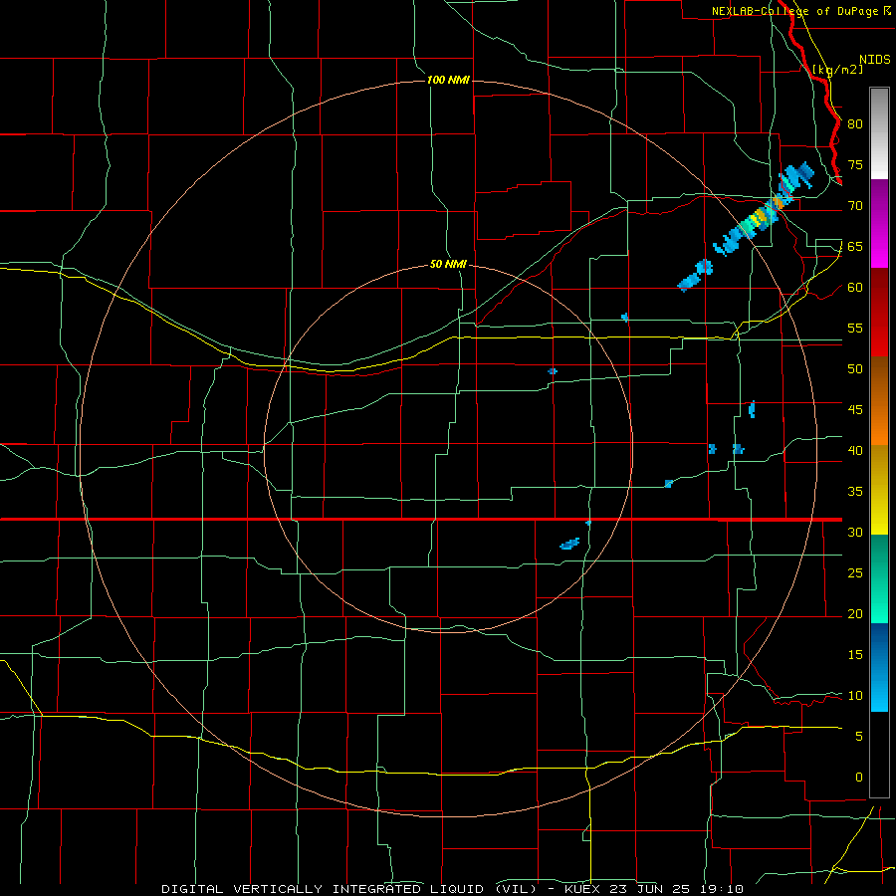Viewport: 896px width, 896px height.
Task: Click the 35 value on the color scale
Action: pyautogui.click(x=855, y=492)
